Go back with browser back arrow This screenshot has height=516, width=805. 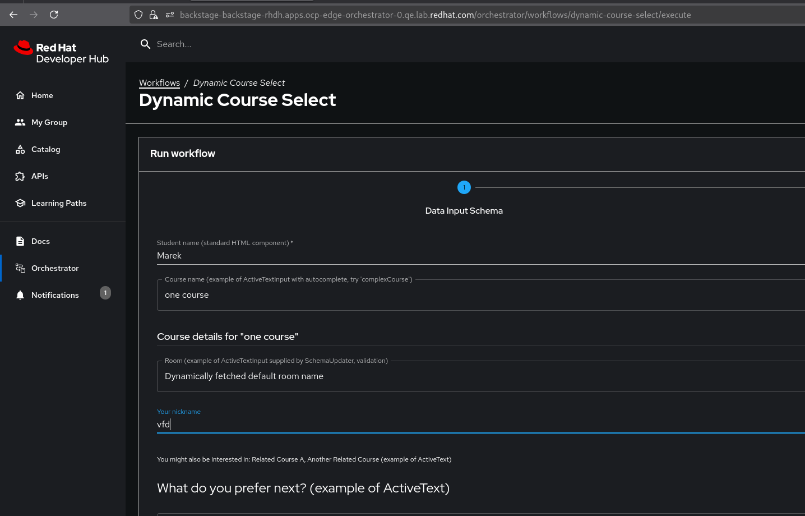13,15
